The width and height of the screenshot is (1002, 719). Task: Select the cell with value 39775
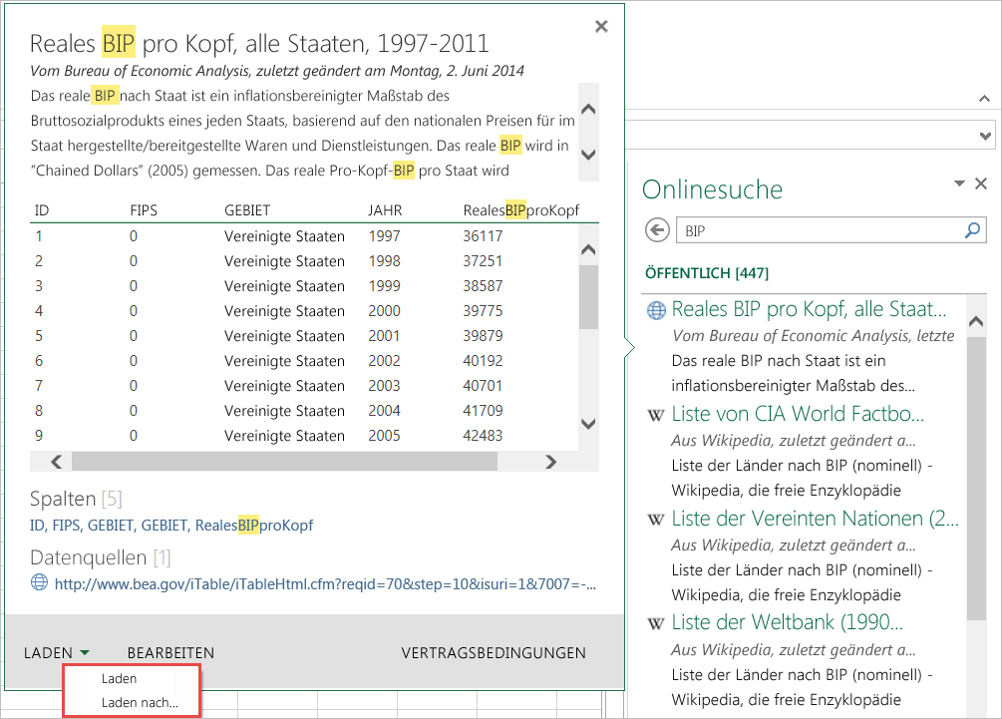[483, 310]
